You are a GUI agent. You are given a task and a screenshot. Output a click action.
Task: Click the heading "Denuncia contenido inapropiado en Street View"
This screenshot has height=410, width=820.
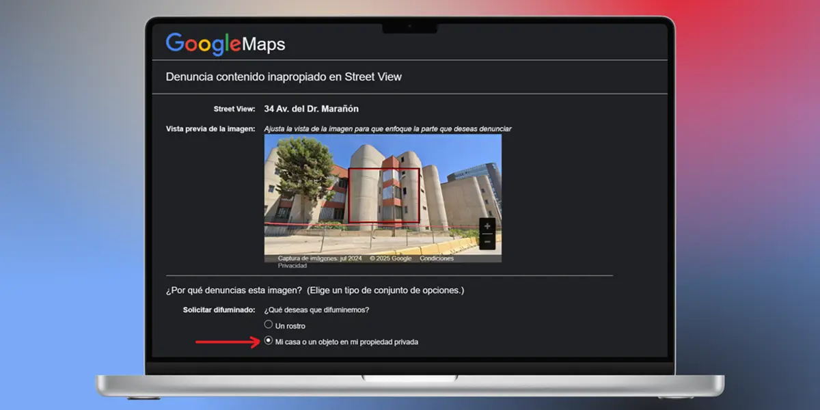(x=284, y=76)
